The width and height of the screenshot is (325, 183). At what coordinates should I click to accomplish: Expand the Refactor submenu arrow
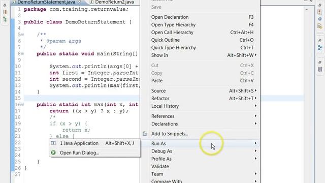256,98
